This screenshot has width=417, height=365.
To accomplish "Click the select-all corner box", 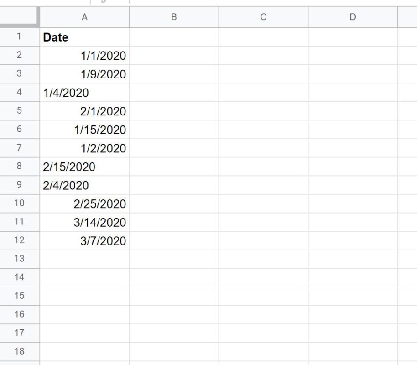I will pos(19,16).
